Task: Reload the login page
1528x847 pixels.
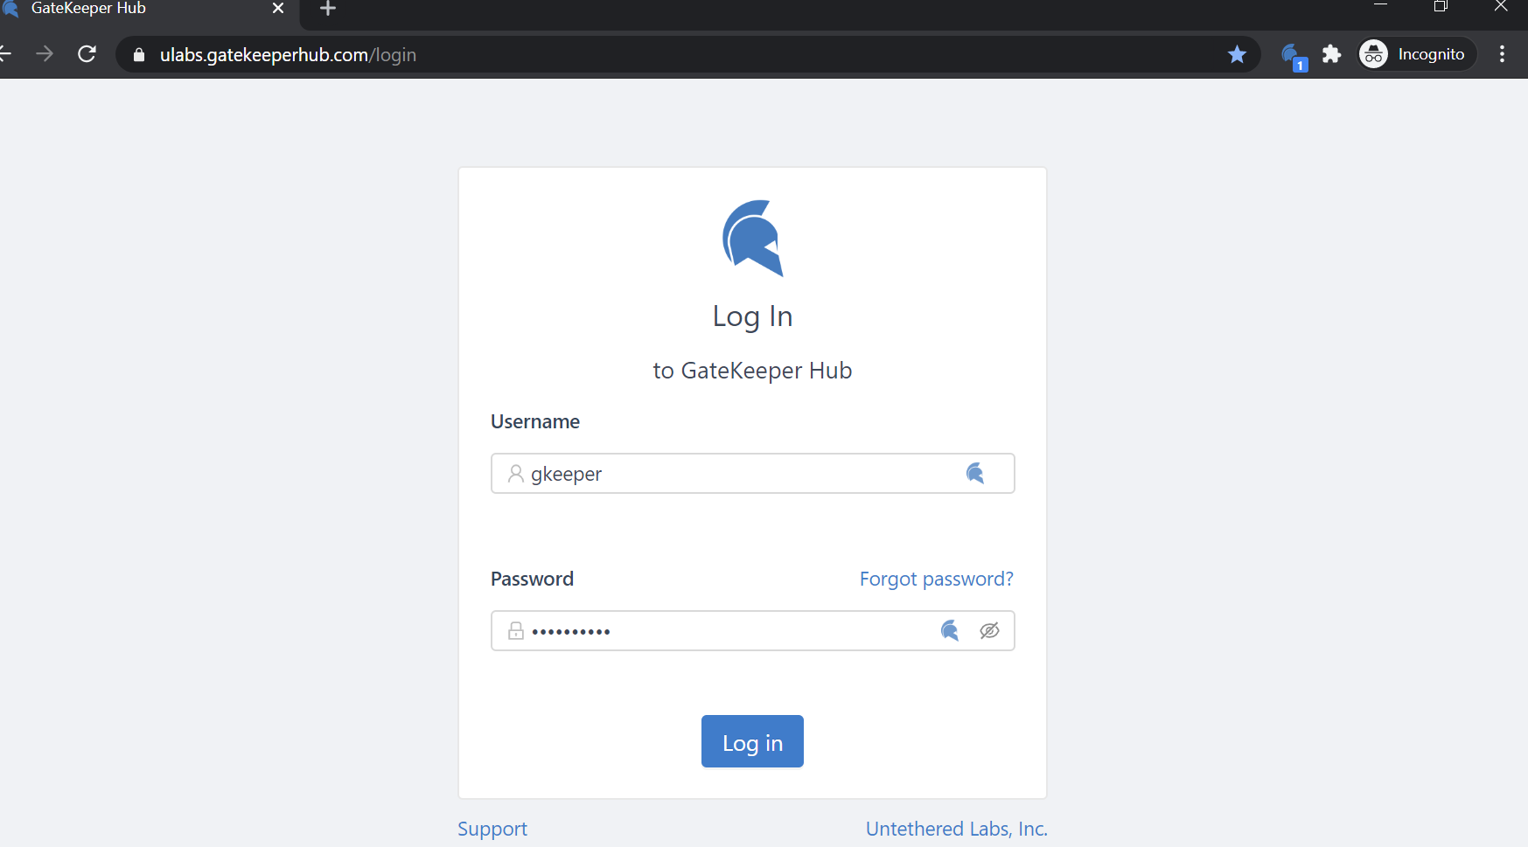Action: [87, 54]
